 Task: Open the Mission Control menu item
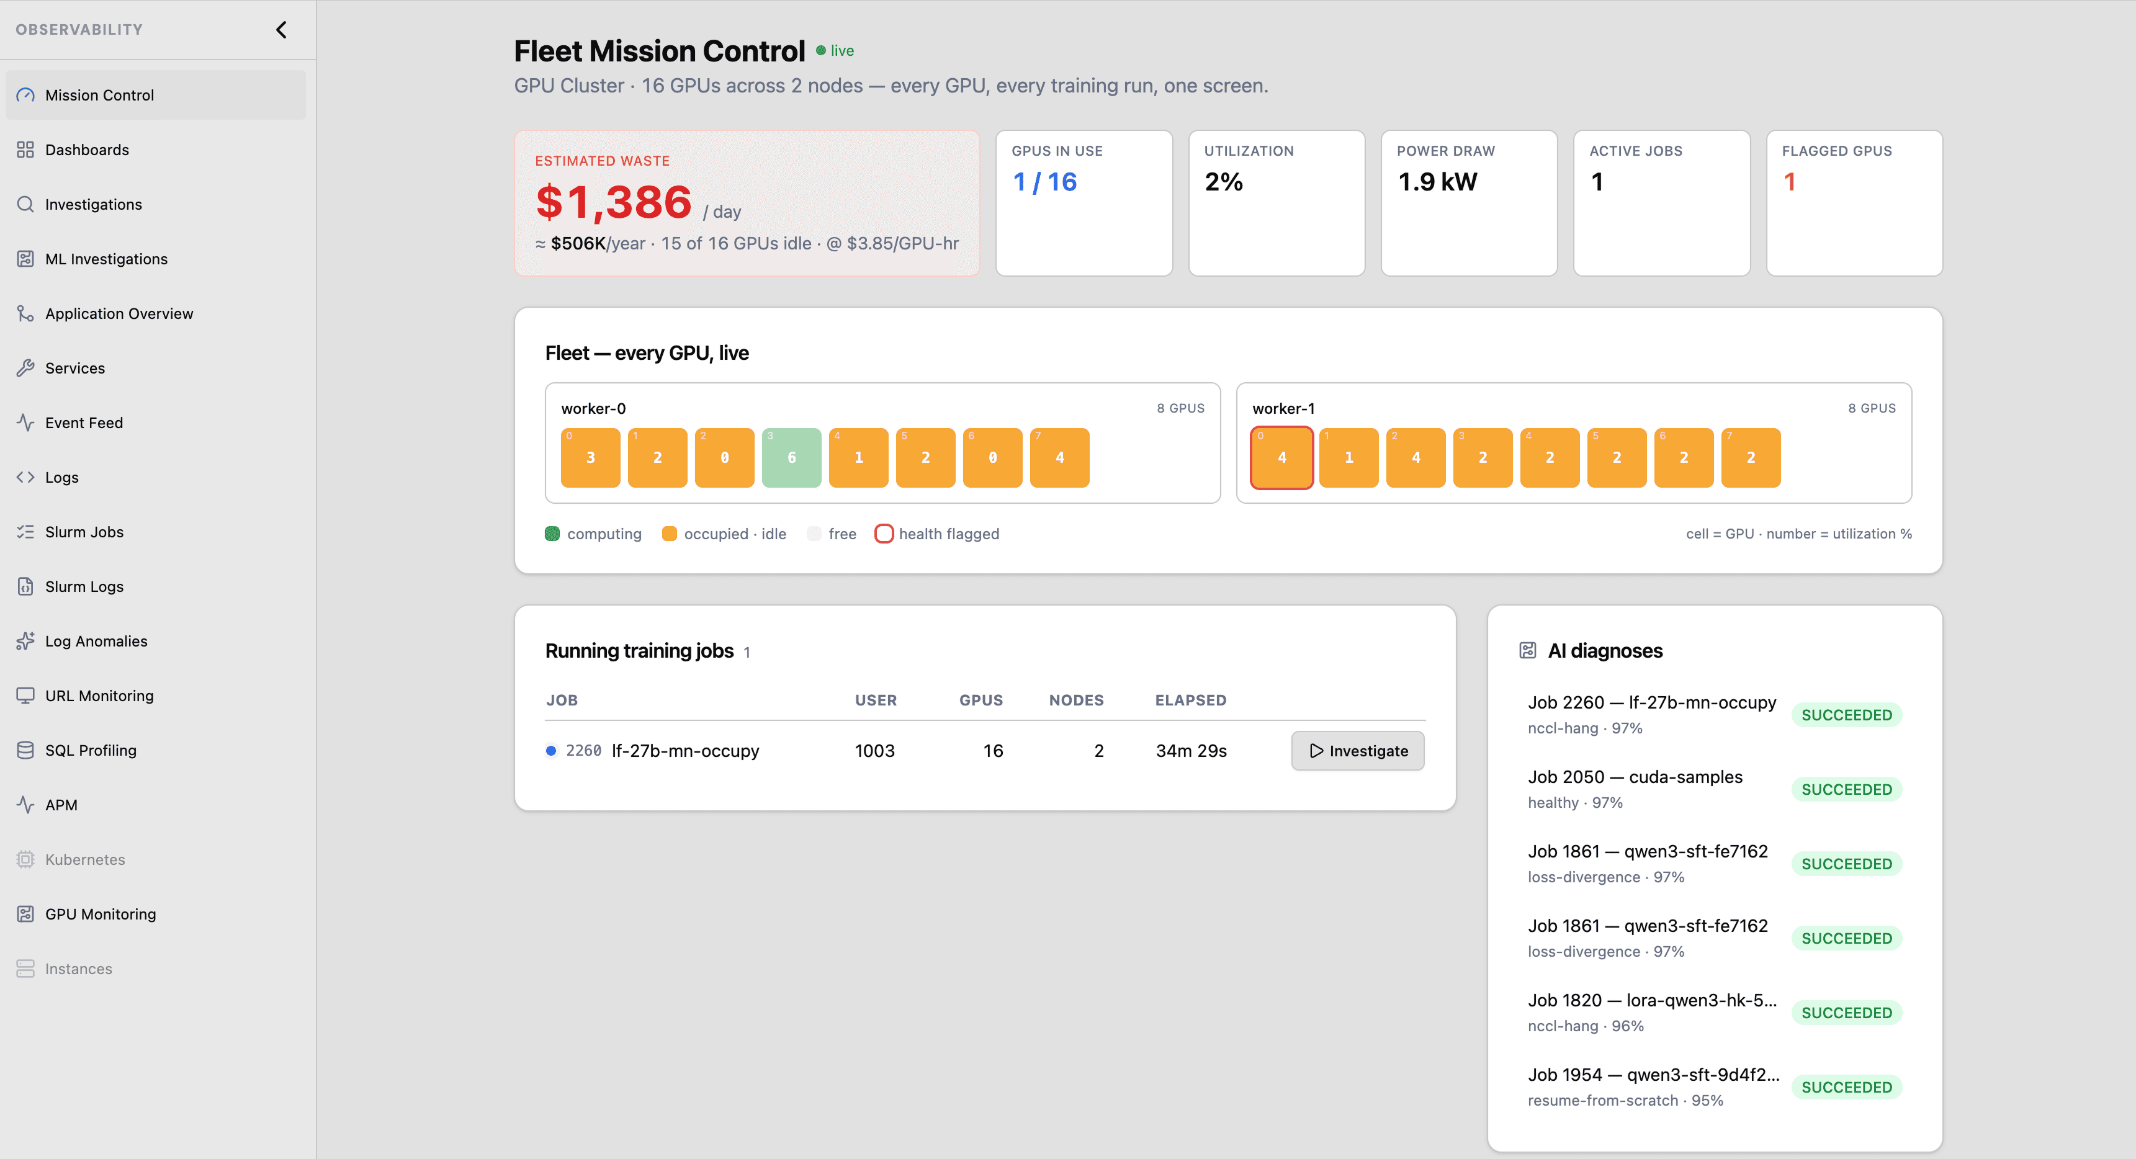point(156,94)
